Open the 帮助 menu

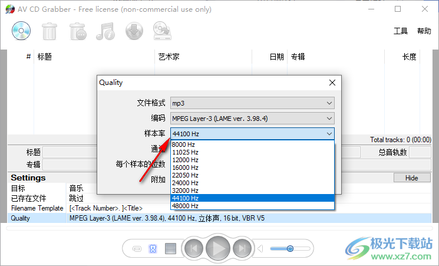[x=424, y=31]
